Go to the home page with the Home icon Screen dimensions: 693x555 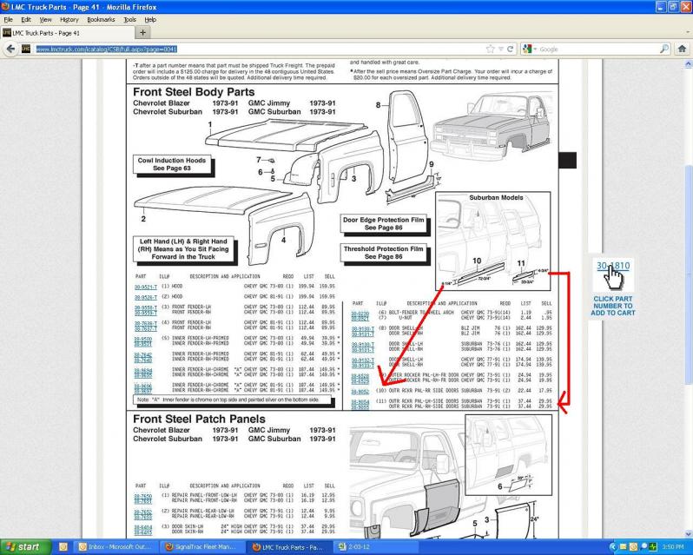pos(682,49)
